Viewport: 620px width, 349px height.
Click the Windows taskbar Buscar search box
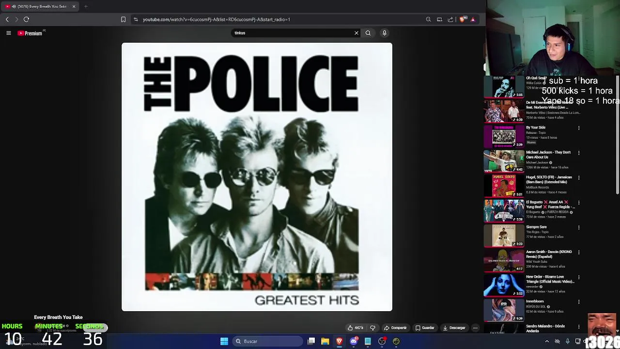click(x=267, y=341)
